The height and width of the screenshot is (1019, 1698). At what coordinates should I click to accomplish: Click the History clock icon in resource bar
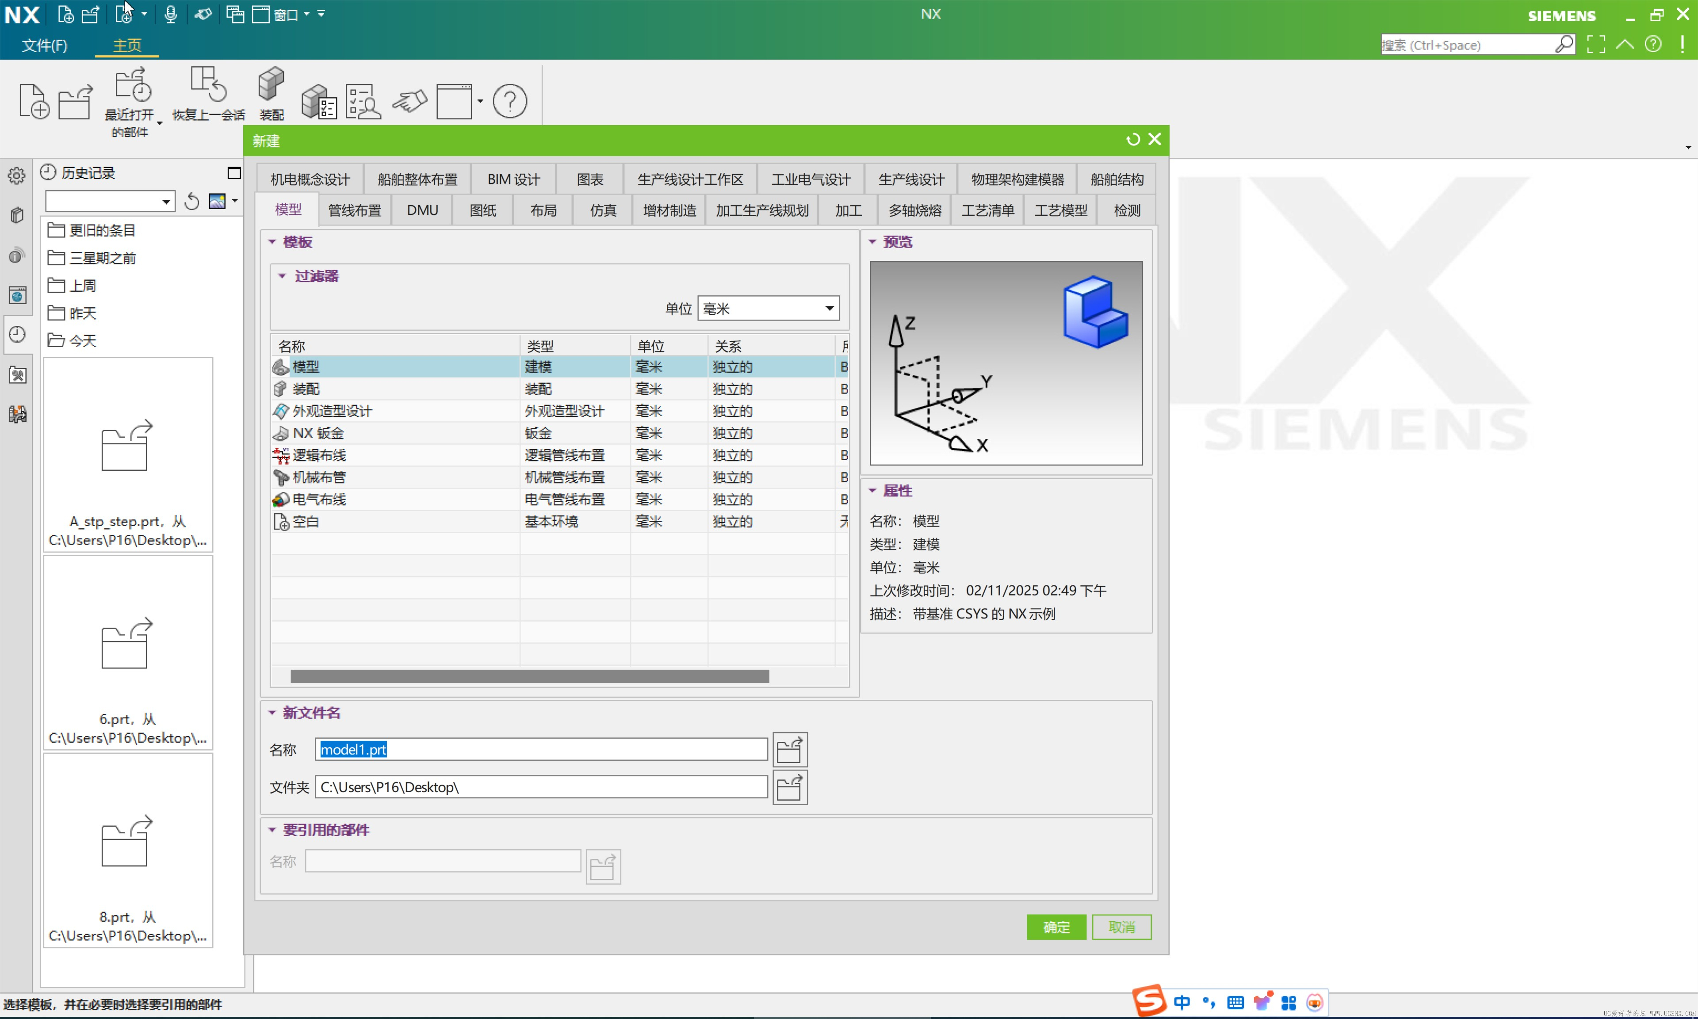pyautogui.click(x=17, y=334)
